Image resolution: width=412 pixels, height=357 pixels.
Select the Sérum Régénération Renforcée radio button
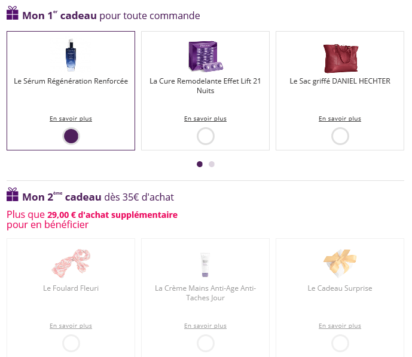(x=71, y=136)
